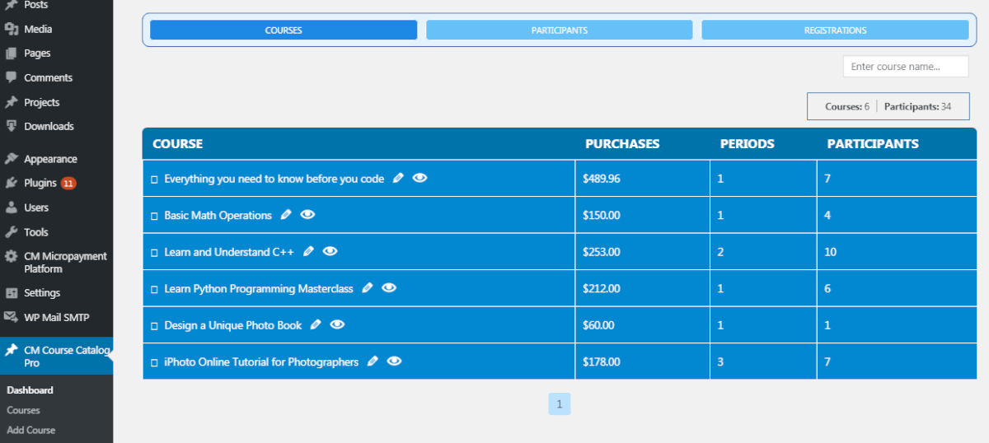This screenshot has height=443, width=989.
Task: View the Basic Math Operations course via eye icon
Action: (x=308, y=215)
